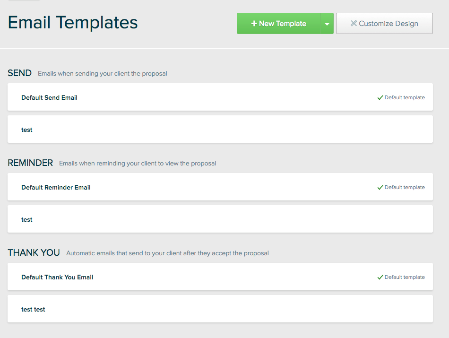449x338 pixels.
Task: Click the Default template label in SEND section
Action: 404,98
